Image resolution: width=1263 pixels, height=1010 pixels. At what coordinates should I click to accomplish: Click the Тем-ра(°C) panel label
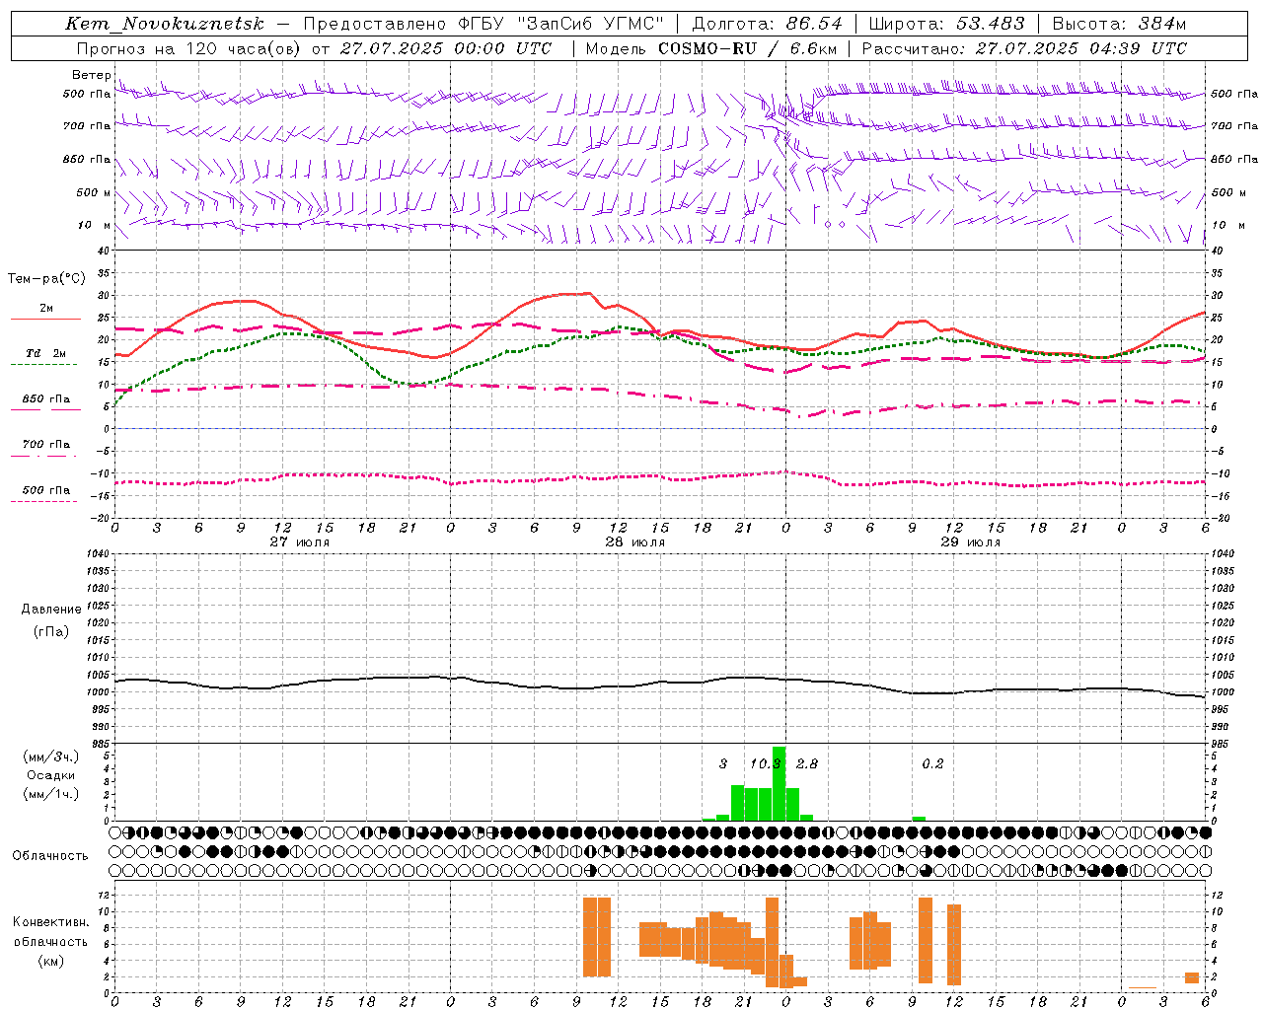pos(46,279)
